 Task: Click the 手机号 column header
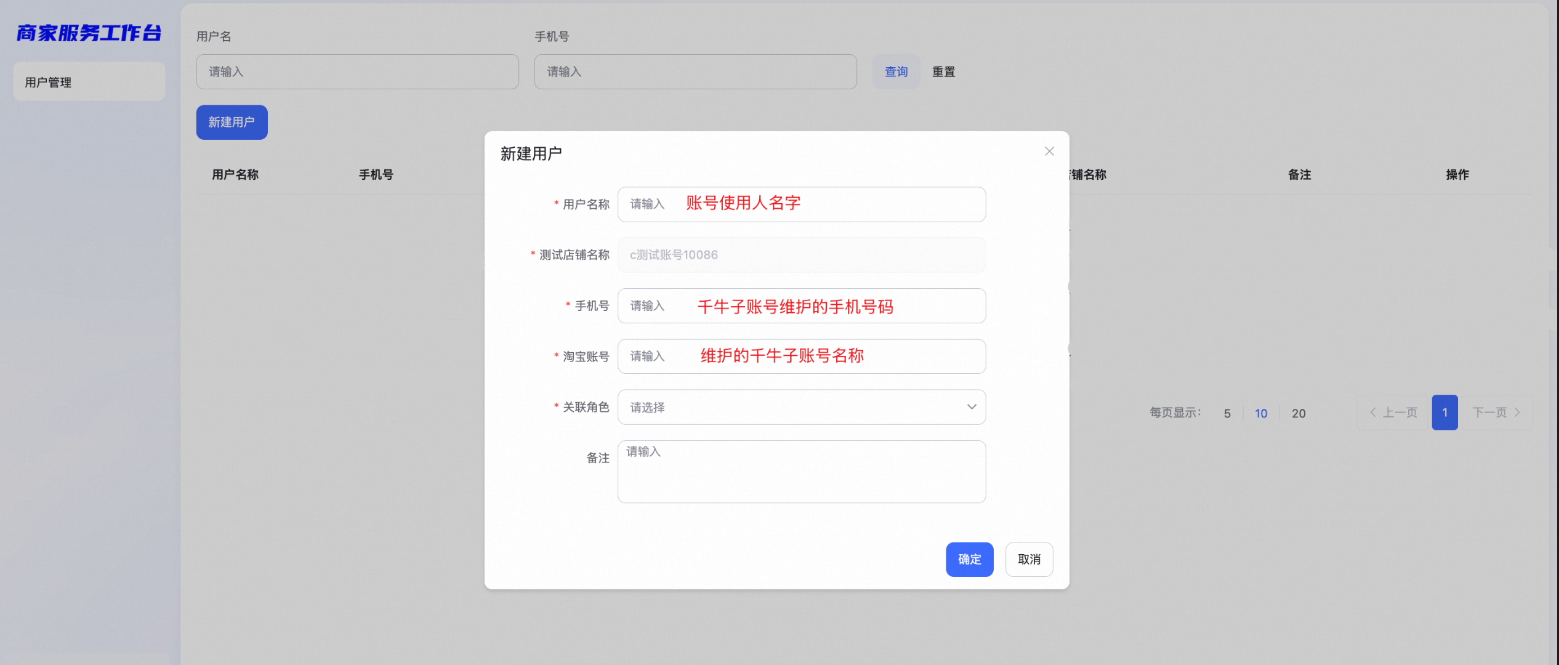(376, 175)
